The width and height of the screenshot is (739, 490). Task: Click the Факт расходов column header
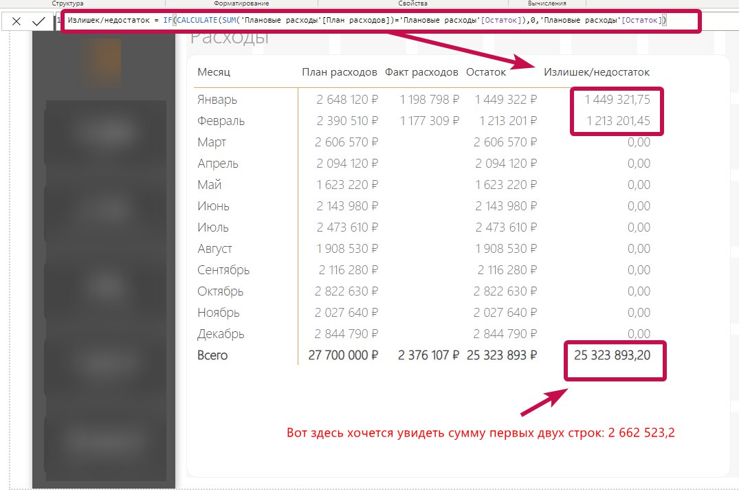pyautogui.click(x=421, y=72)
